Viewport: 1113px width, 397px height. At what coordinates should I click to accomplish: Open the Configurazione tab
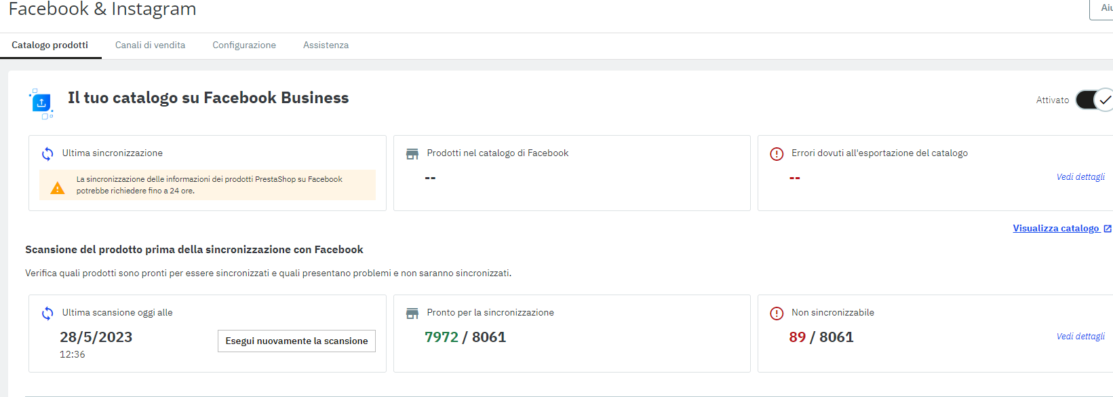click(x=244, y=45)
